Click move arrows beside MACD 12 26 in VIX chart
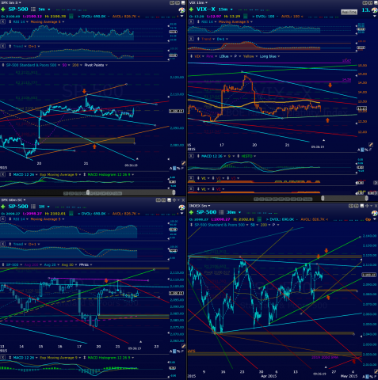The height and width of the screenshot is (380, 378). pos(198,156)
